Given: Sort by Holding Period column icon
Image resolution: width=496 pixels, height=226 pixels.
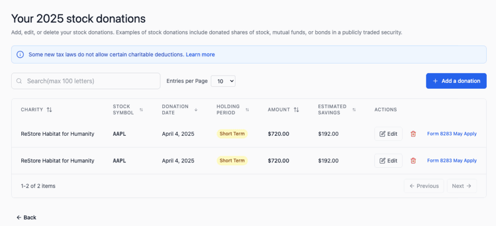Looking at the screenshot, I should coord(247,110).
